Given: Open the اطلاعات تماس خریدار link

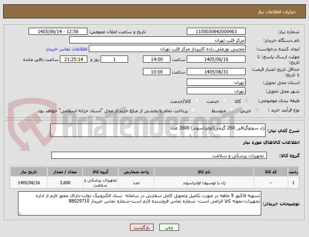Looking at the screenshot, I should pos(67,49).
